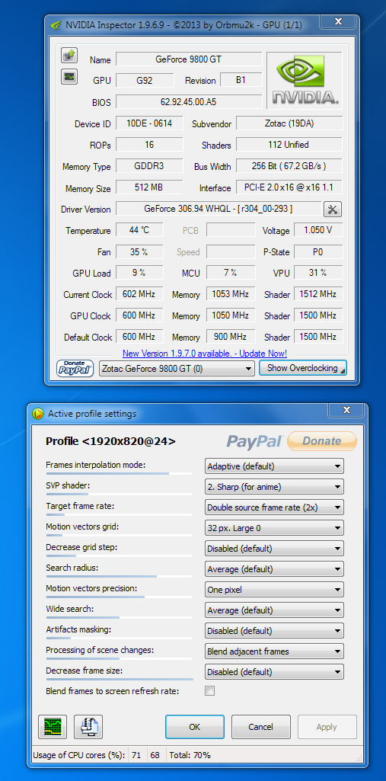Open the Search radius dropdown
The image size is (386, 781).
click(274, 569)
